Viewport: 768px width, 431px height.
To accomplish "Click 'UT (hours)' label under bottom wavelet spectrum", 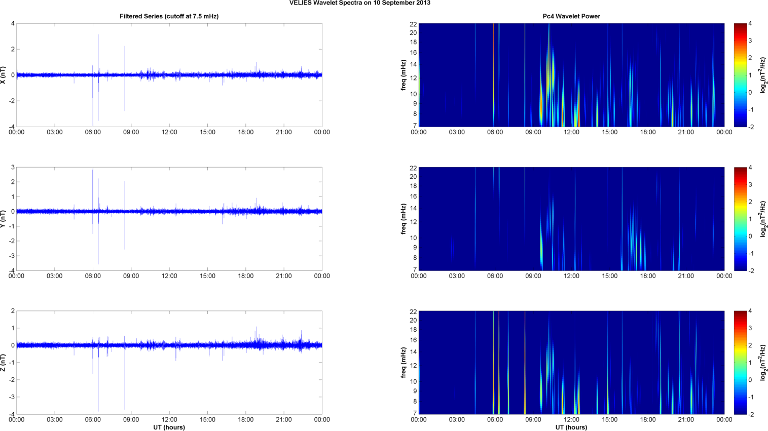I will tap(571, 427).
